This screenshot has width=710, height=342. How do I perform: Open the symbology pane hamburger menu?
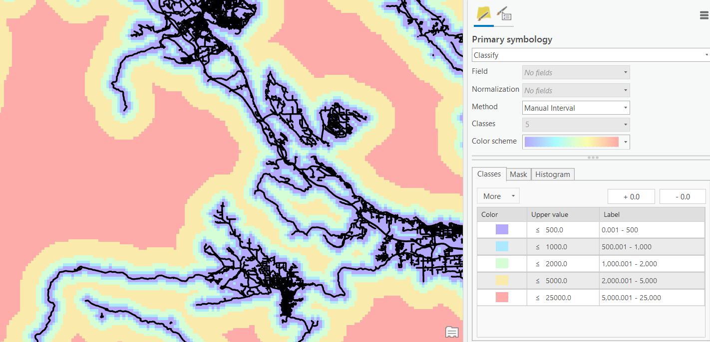704,15
